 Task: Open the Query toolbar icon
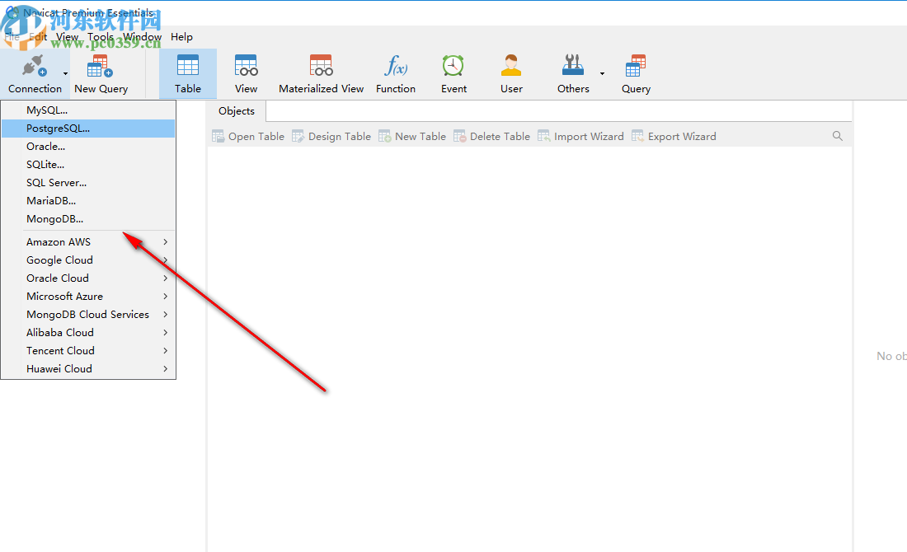click(636, 65)
